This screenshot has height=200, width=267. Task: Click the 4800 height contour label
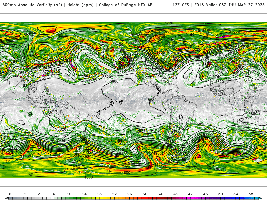[126, 172]
